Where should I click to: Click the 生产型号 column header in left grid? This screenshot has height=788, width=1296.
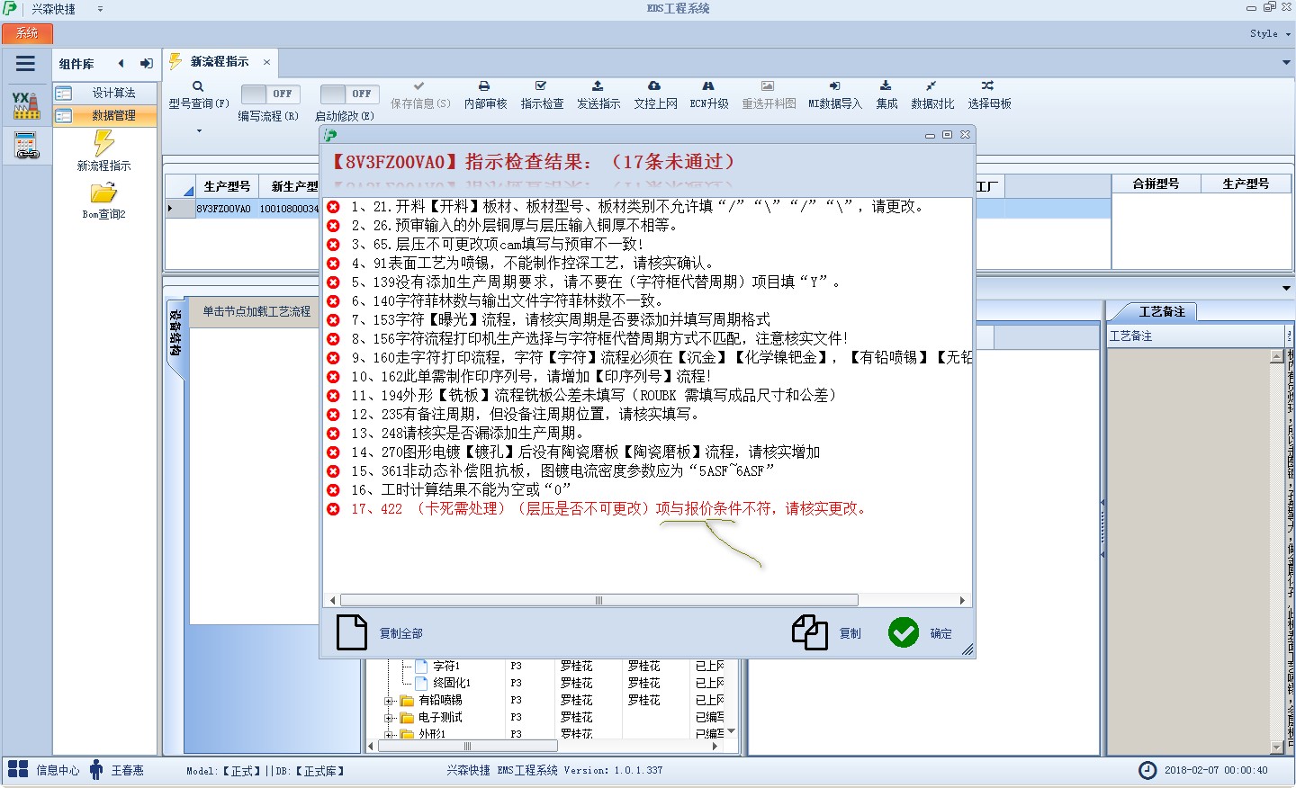(x=227, y=186)
